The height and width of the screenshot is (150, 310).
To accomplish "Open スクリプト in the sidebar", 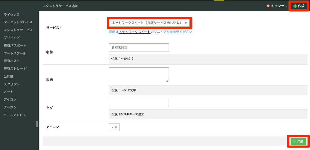I will [12, 84].
